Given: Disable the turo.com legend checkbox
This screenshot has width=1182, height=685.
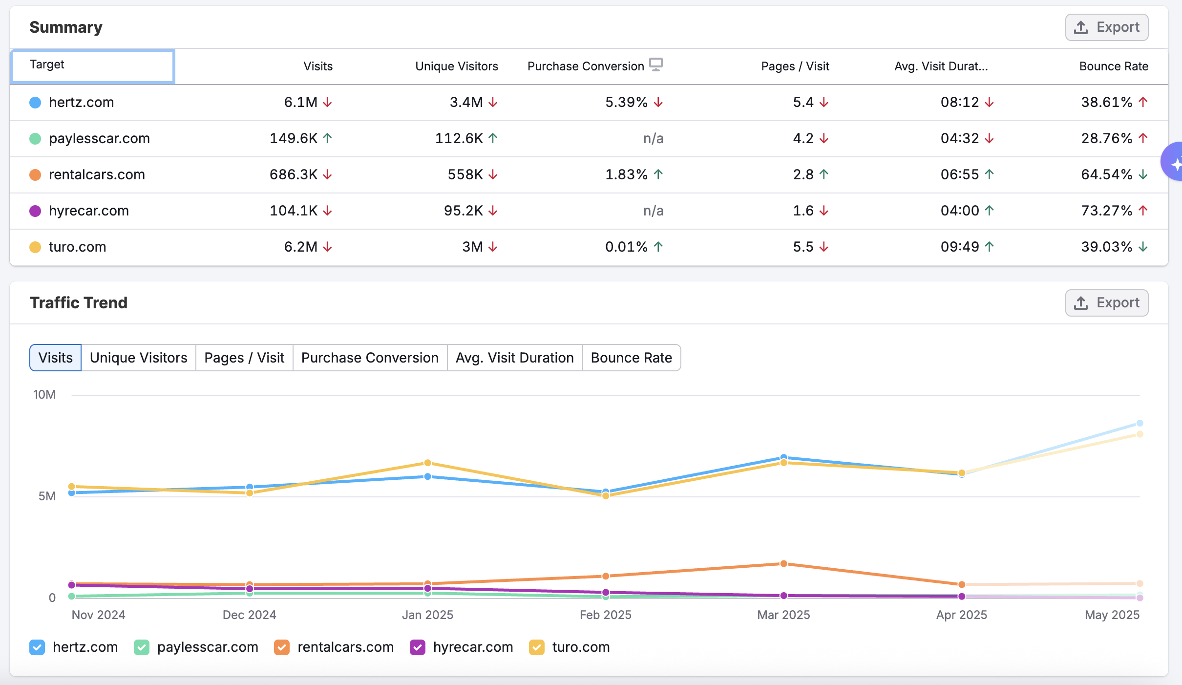Looking at the screenshot, I should click(537, 647).
